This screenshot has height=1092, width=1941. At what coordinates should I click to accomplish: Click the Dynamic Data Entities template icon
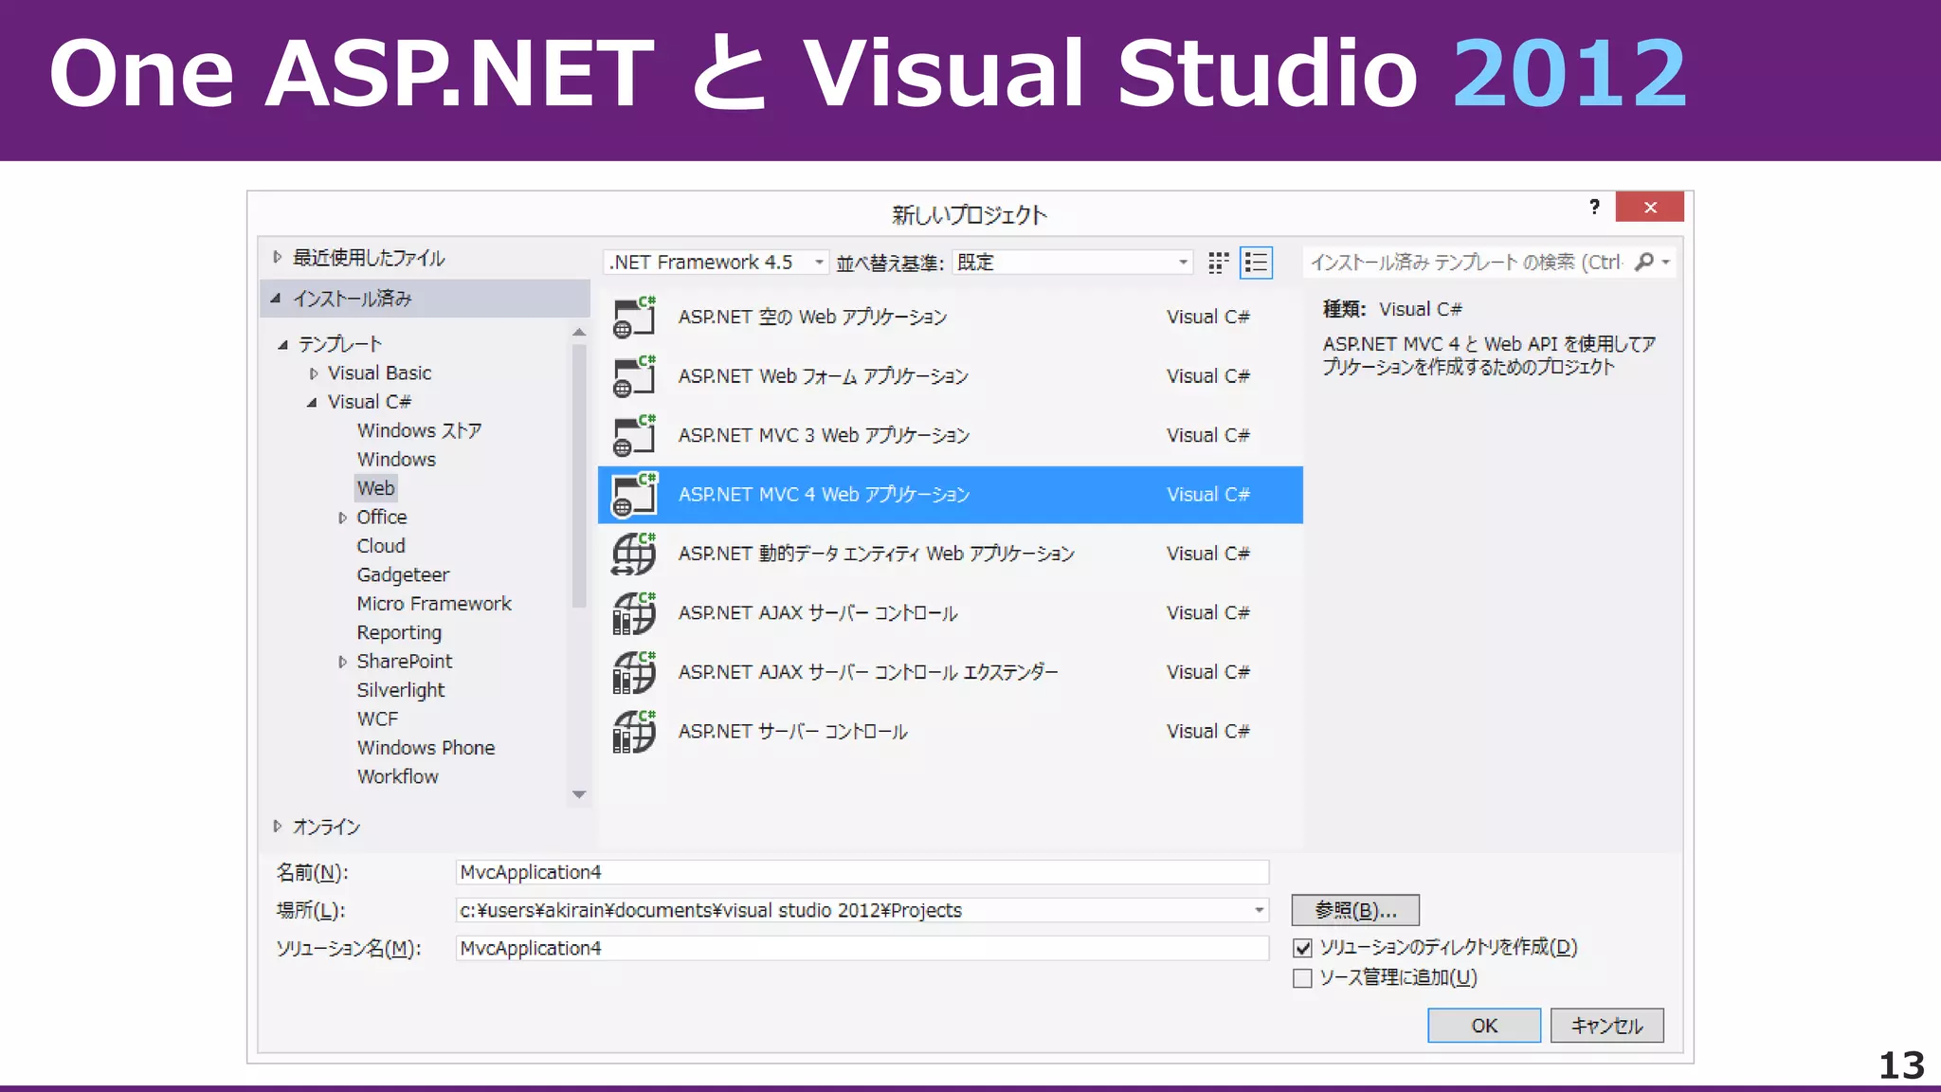click(x=634, y=554)
